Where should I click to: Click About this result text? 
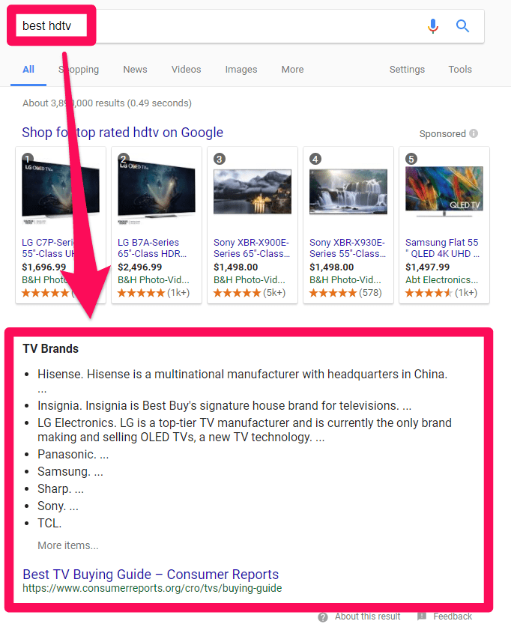368,617
